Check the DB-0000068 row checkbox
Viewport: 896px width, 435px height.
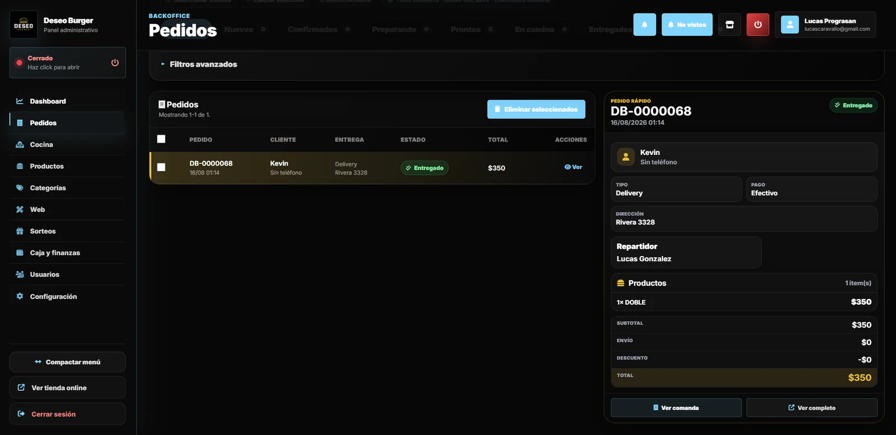pos(161,167)
